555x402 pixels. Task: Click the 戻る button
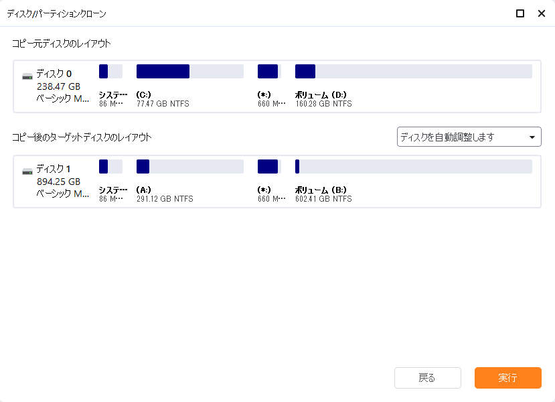[427, 378]
